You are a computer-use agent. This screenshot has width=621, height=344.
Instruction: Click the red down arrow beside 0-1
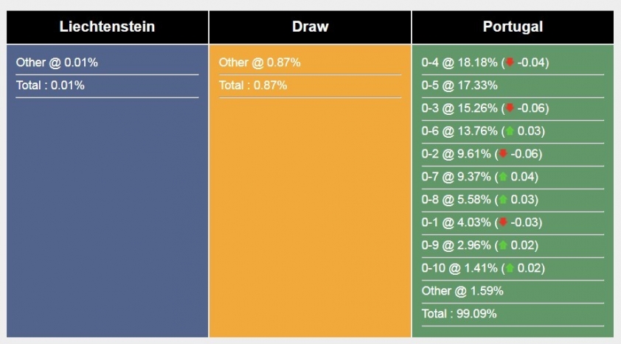click(504, 222)
